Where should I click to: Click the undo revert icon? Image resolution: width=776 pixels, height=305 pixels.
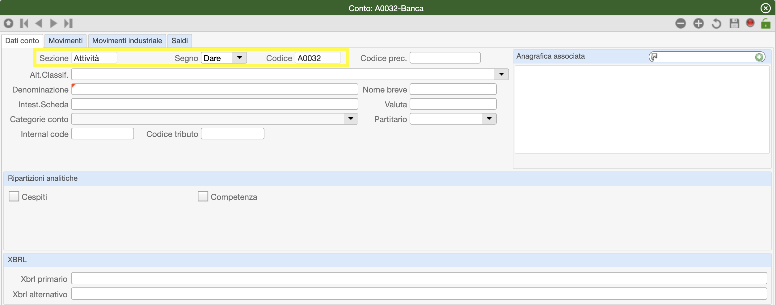coord(716,23)
